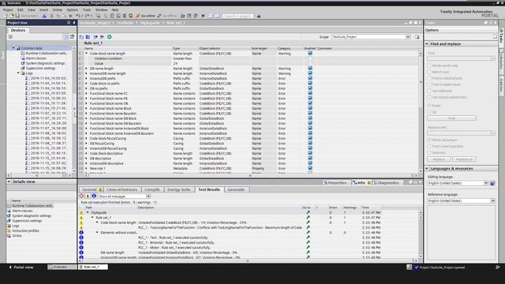Image resolution: width=505 pixels, height=284 pixels.
Task: Click the blue information filter icon
Action: tap(94, 196)
